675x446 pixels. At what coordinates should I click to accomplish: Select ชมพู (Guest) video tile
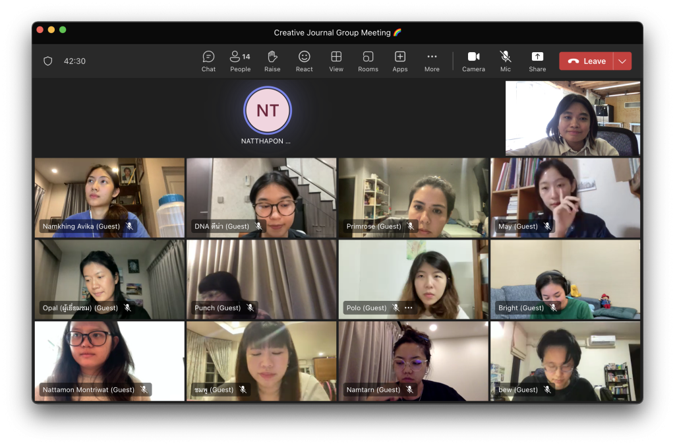tap(261, 361)
